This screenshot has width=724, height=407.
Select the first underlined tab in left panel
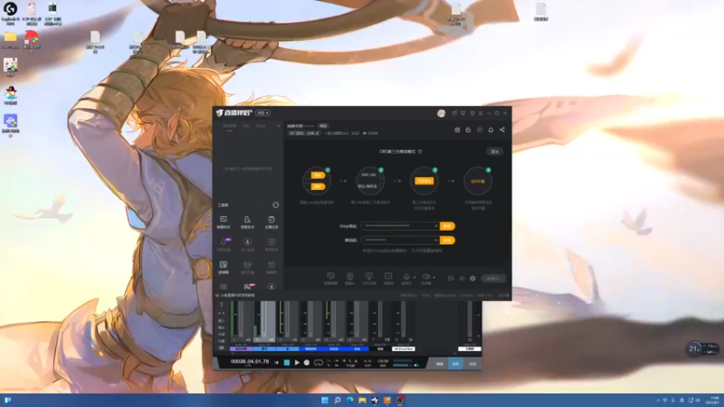click(230, 126)
